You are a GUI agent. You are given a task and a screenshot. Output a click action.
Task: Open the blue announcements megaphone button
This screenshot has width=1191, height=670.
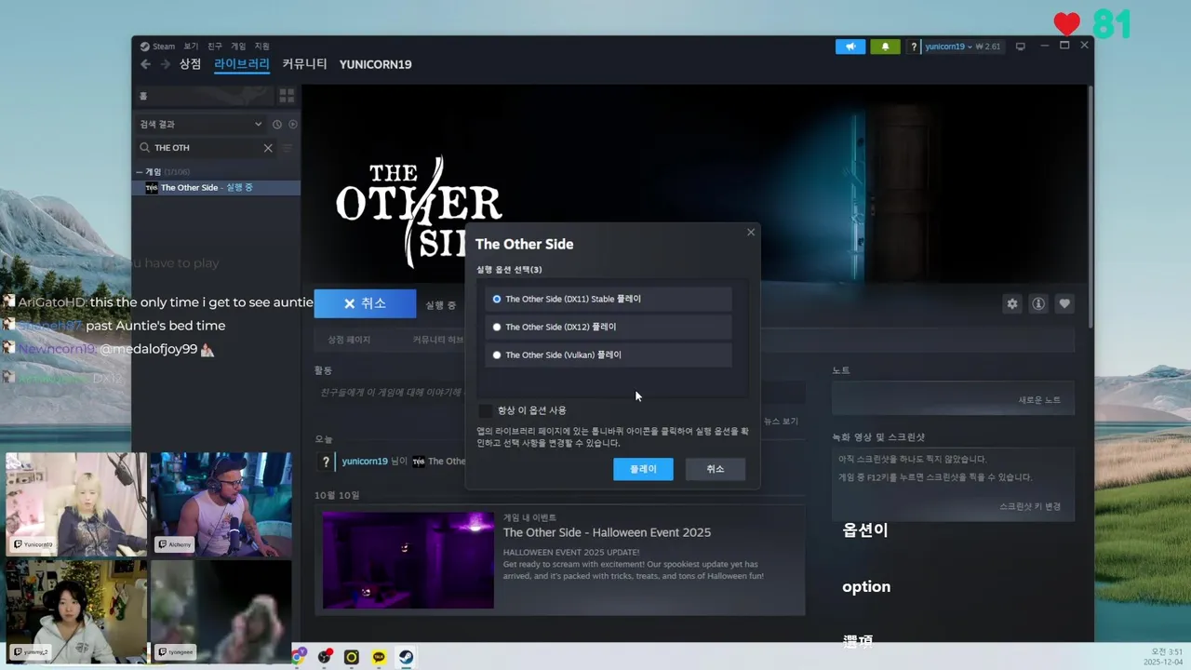[850, 47]
